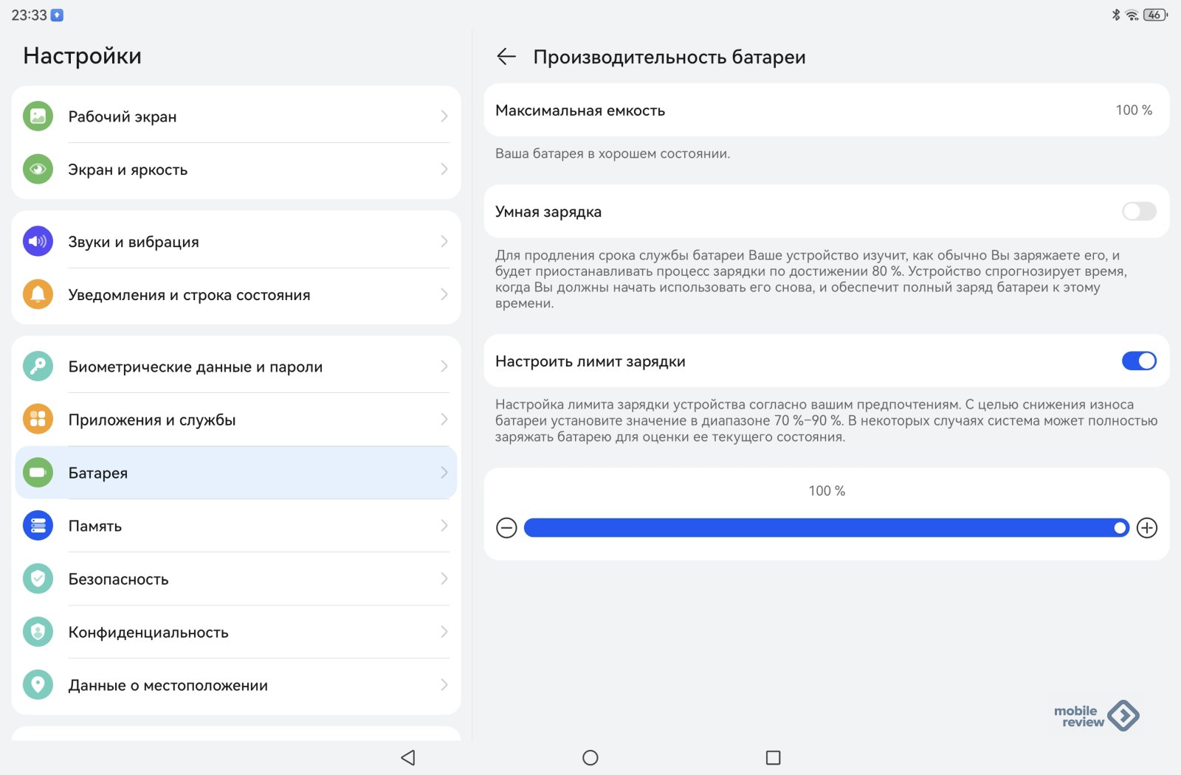Tap the orange apps grid icon

pos(38,420)
